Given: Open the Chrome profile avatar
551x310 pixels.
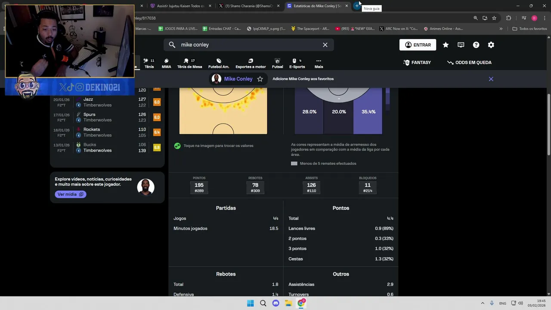Looking at the screenshot, I should click(534, 18).
